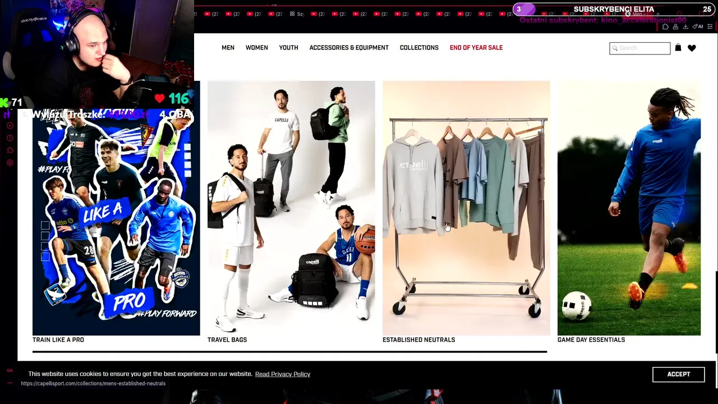Click the Train Like a Pro collage image

click(116, 222)
